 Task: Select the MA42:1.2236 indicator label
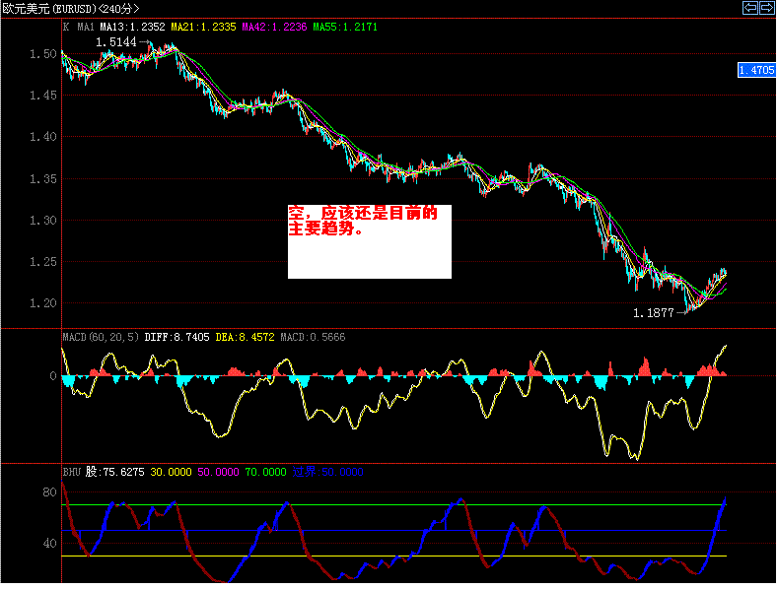coord(274,27)
